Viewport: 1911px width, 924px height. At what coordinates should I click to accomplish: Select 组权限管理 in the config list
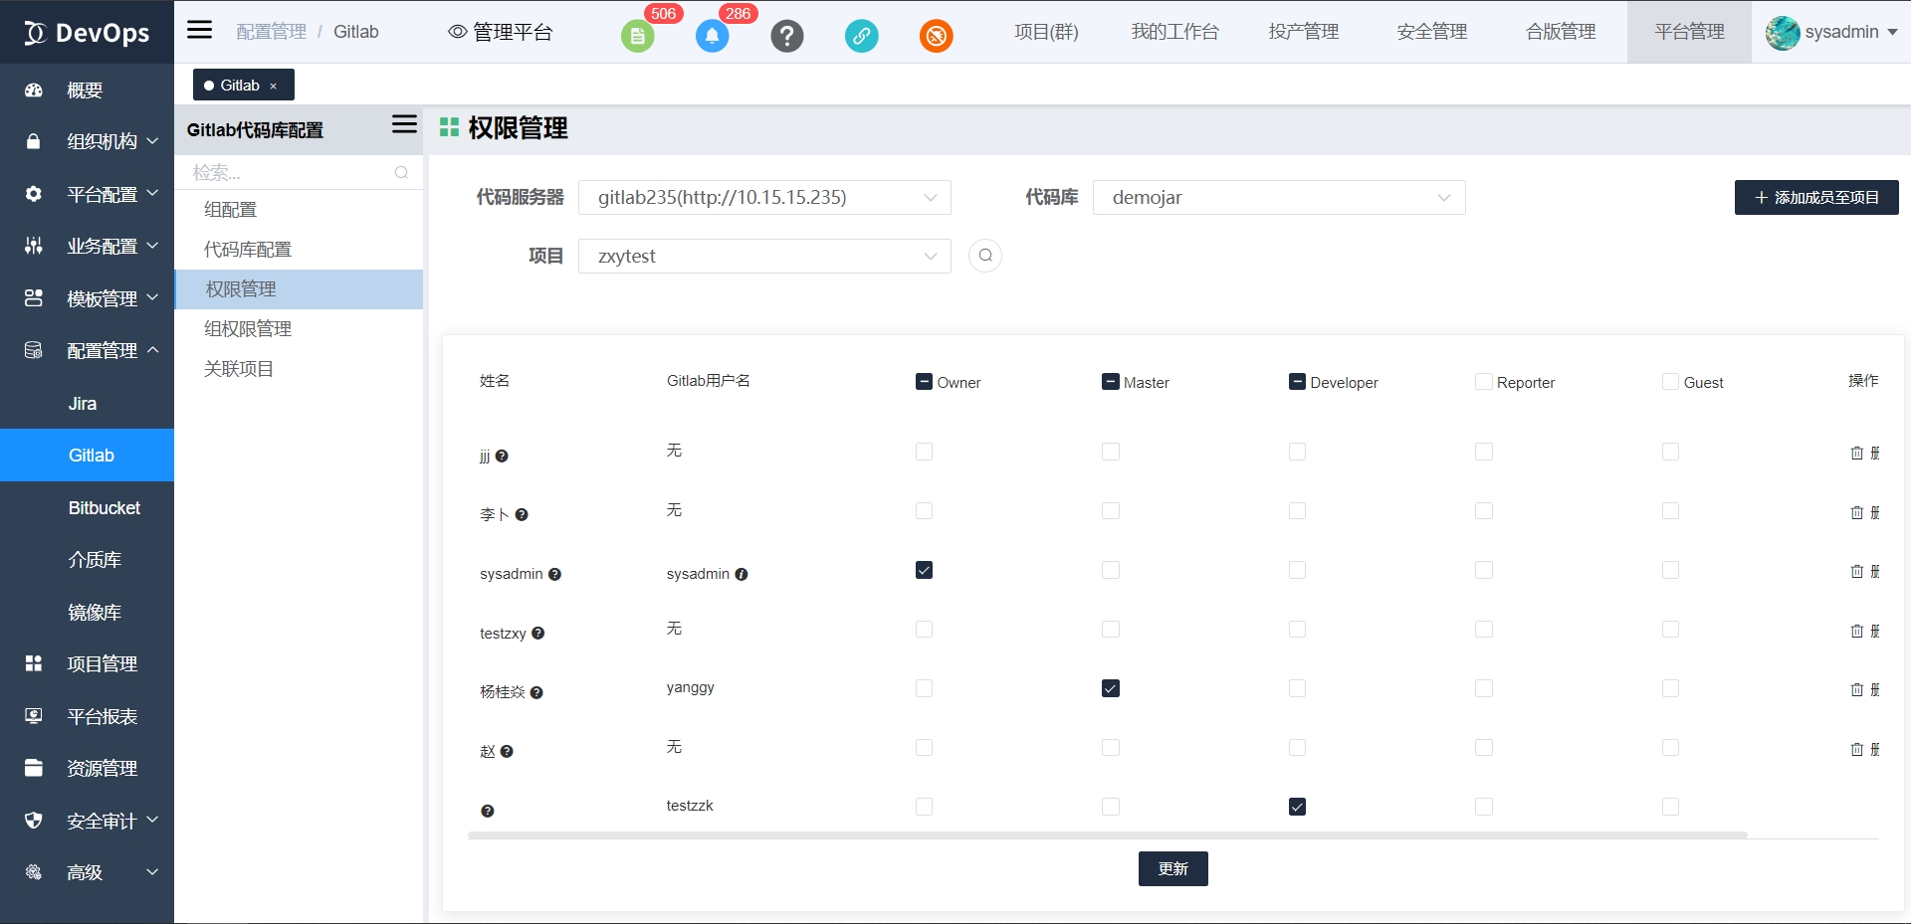click(x=248, y=329)
